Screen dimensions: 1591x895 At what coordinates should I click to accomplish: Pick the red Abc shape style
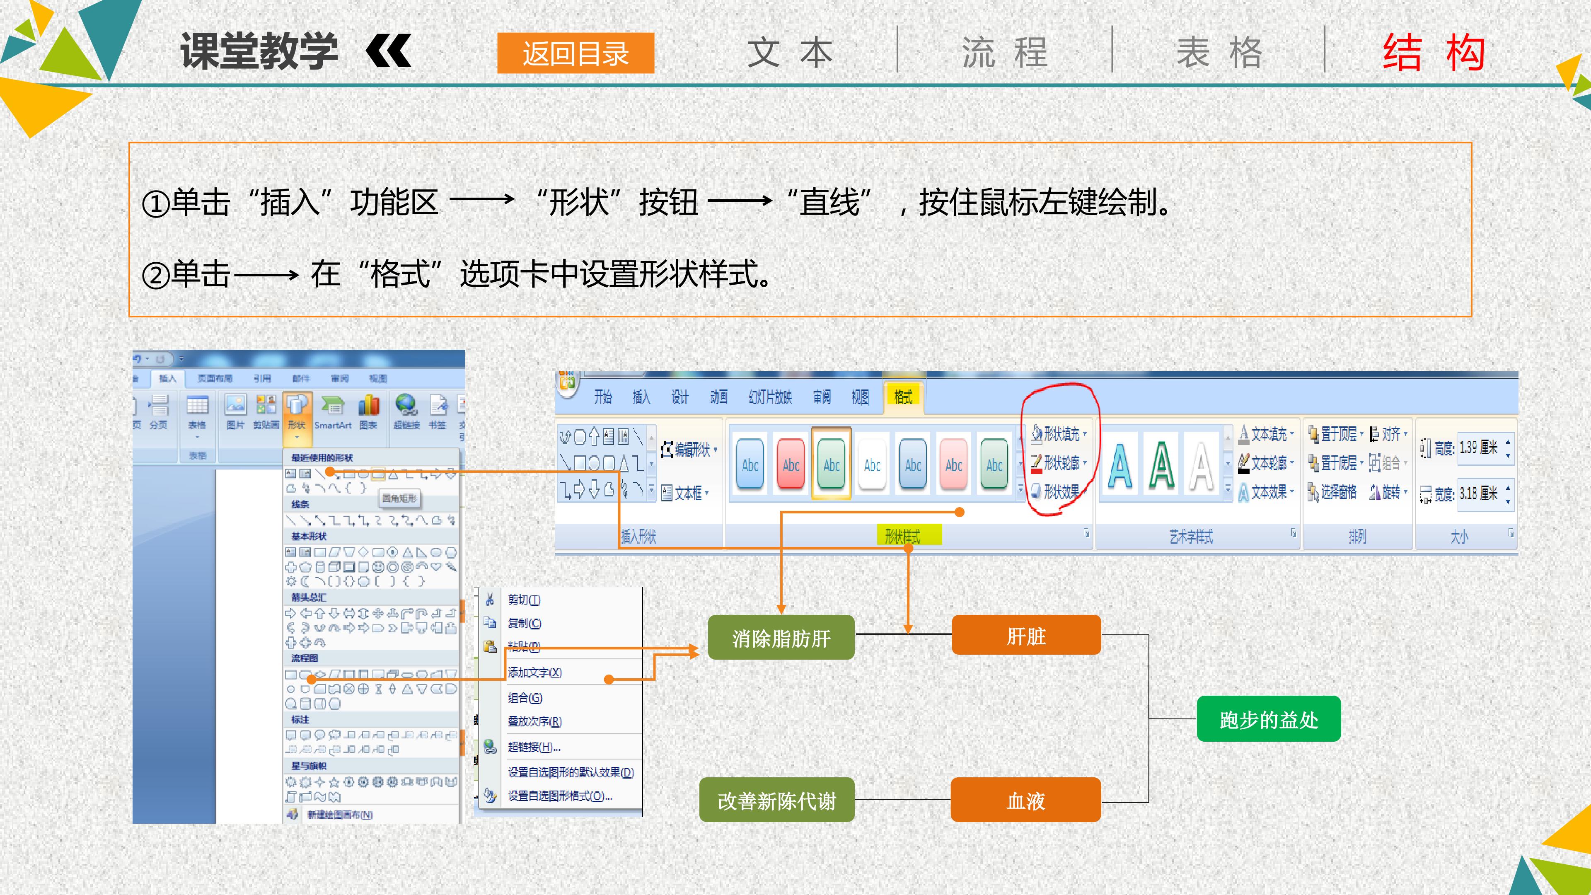coord(791,464)
